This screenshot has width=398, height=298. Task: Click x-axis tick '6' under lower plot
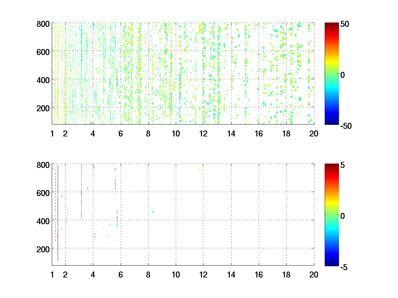click(121, 274)
